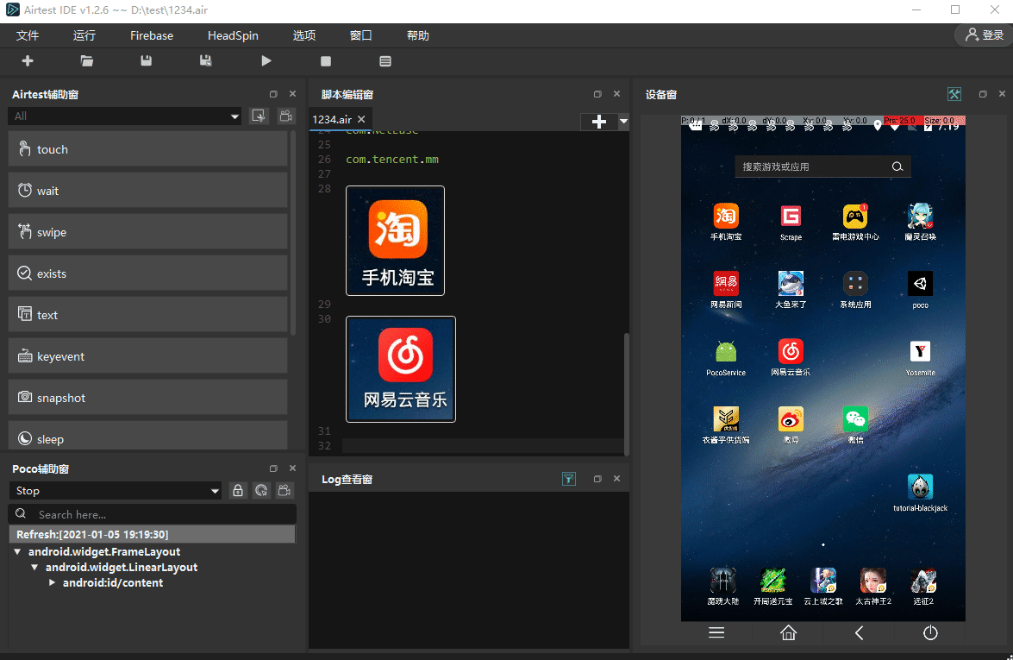Select the keyevent command
The image size is (1013, 660).
[x=147, y=356]
